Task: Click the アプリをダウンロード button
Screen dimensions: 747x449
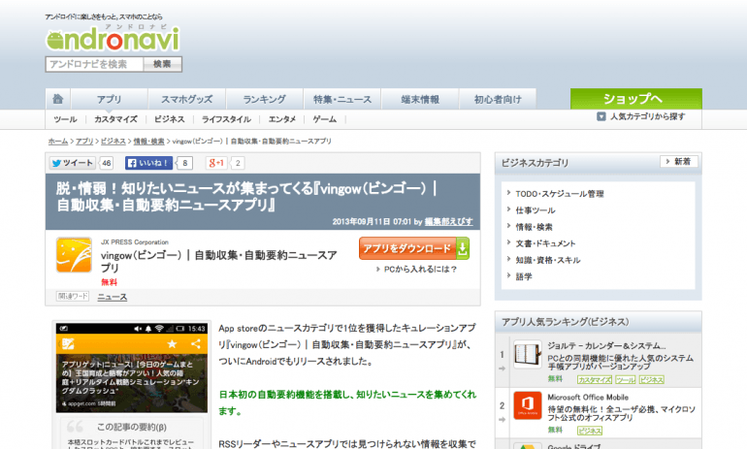Action: (414, 248)
